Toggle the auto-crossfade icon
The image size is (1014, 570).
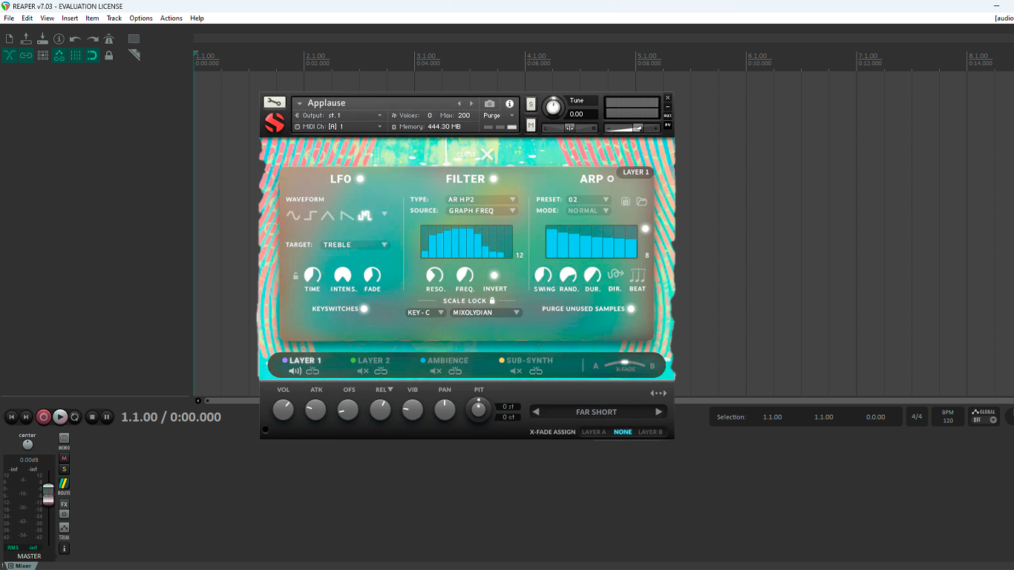pos(9,55)
